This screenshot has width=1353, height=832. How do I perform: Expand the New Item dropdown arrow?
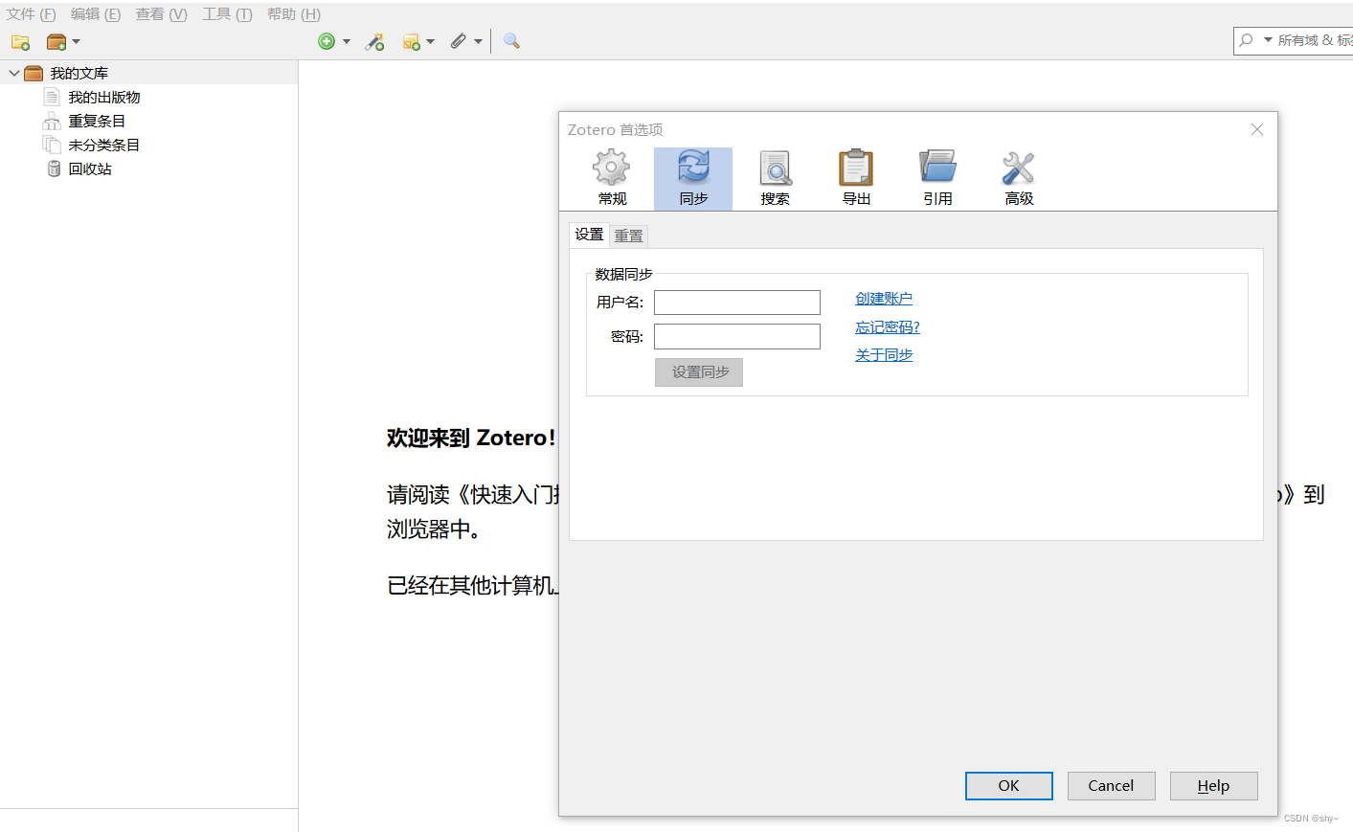tap(347, 42)
